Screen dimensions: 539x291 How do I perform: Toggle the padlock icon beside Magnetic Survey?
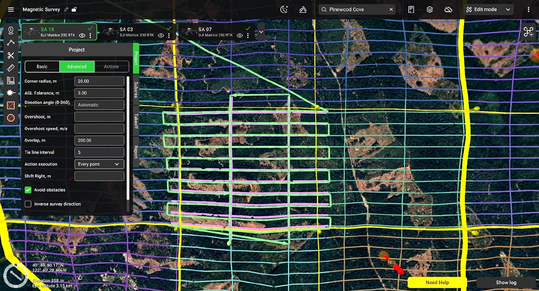click(x=74, y=9)
